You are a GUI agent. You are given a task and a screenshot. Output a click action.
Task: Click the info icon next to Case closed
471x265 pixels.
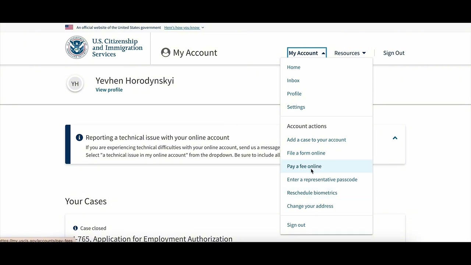[75, 228]
